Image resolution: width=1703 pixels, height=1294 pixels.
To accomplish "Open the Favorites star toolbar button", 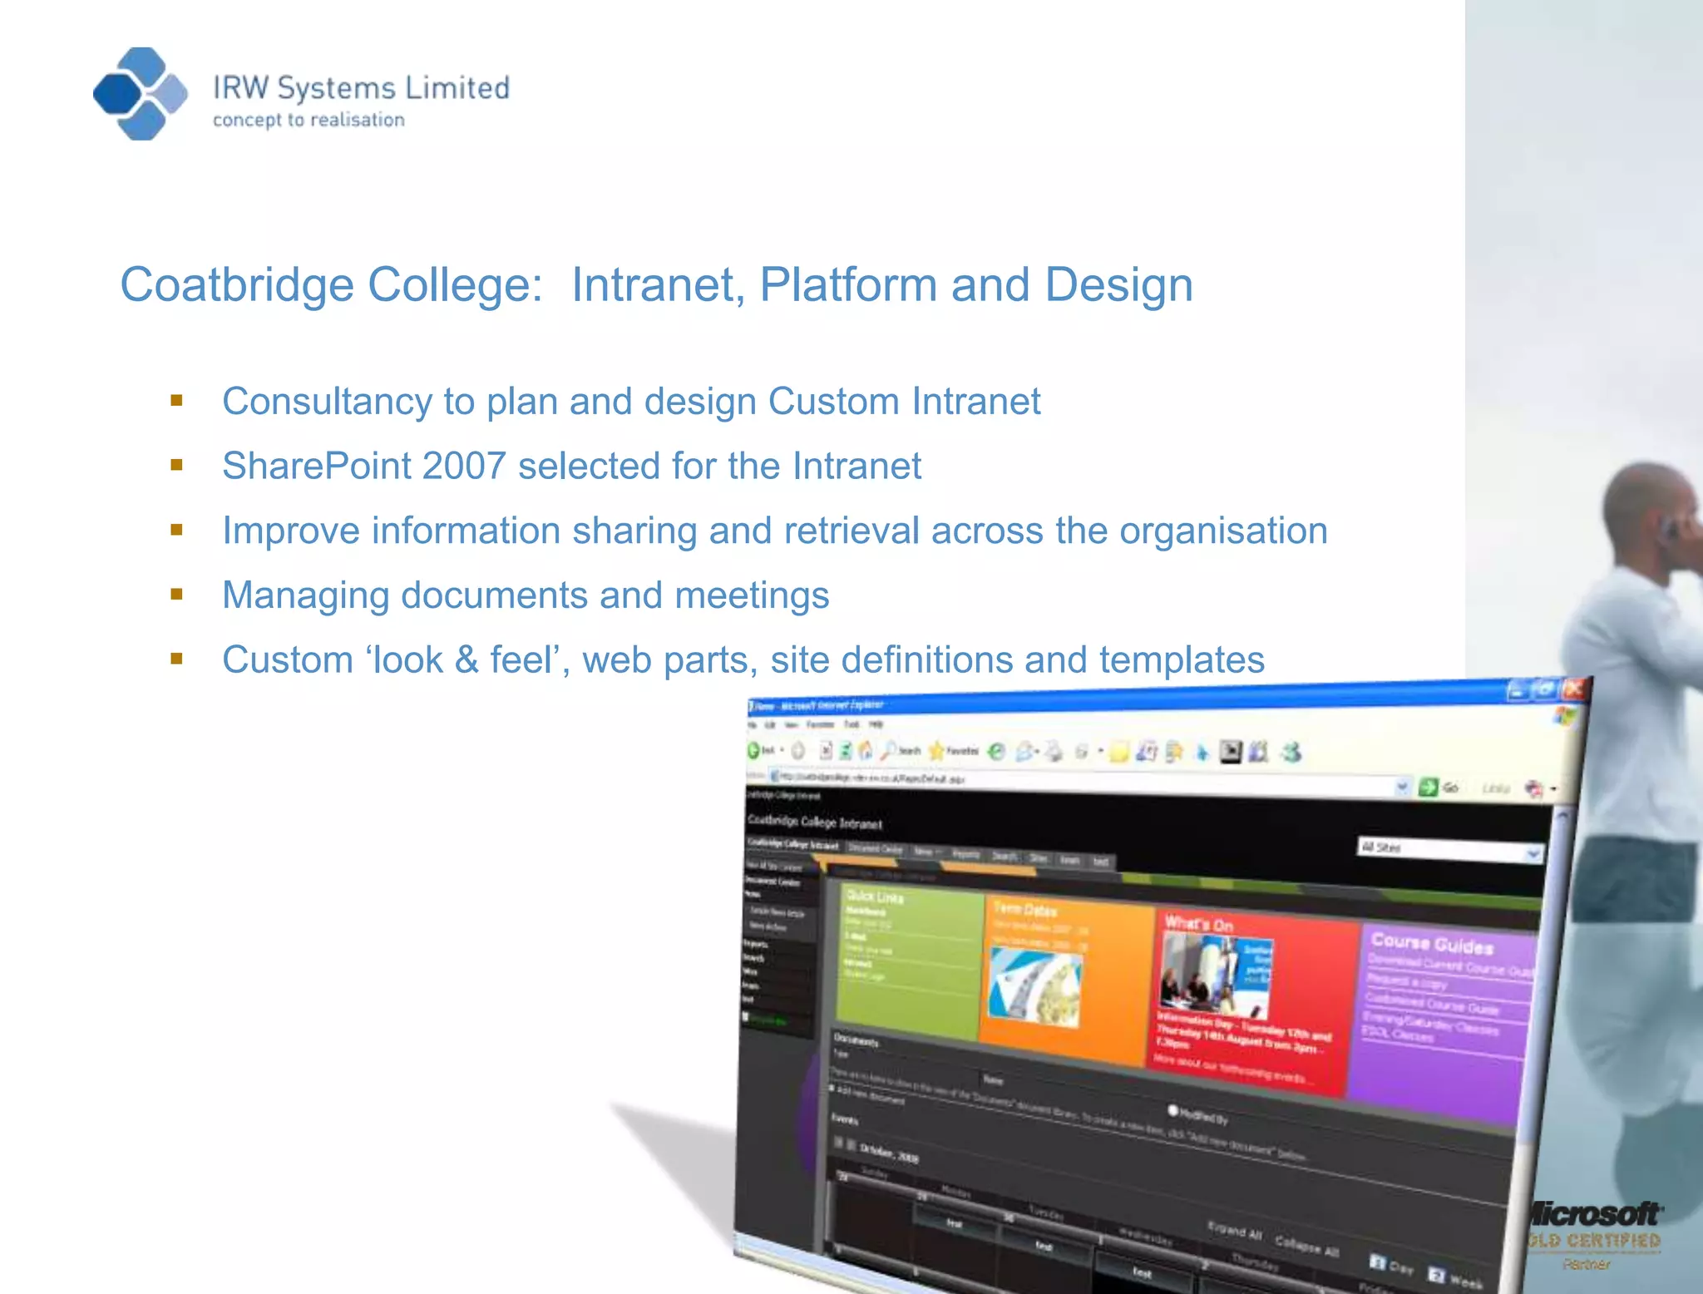I will pyautogui.click(x=937, y=752).
